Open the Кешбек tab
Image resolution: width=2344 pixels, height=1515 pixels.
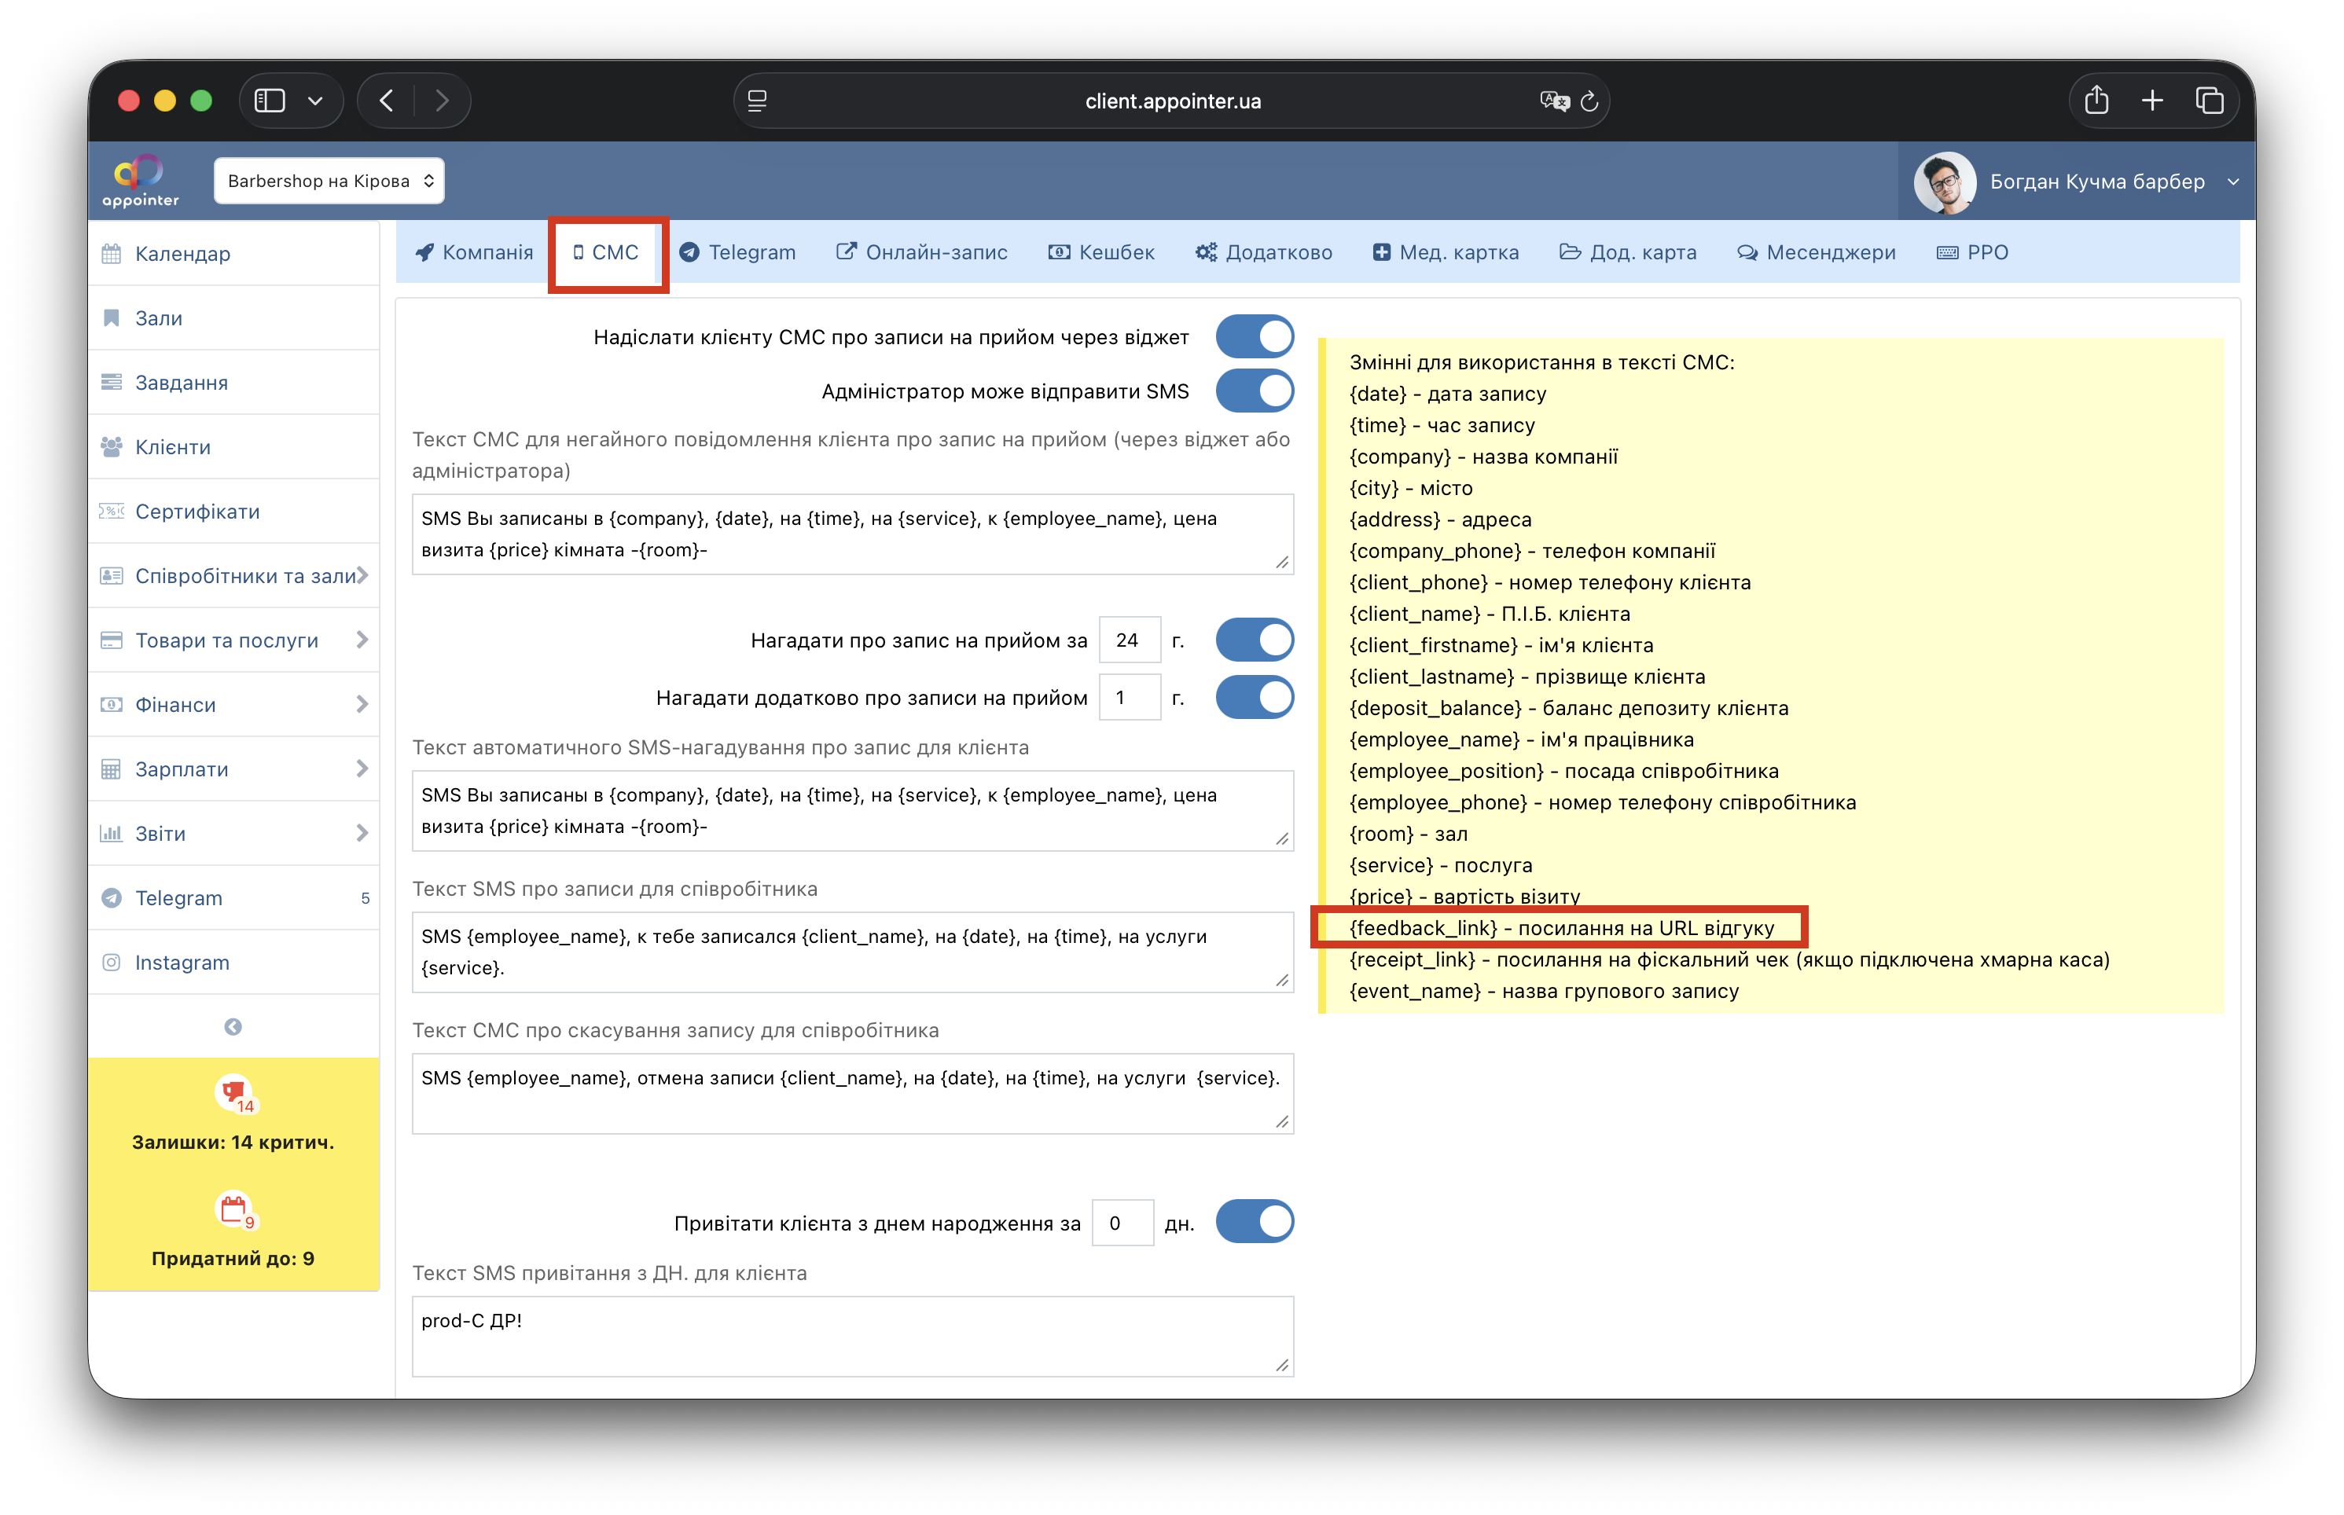pos(1101,253)
